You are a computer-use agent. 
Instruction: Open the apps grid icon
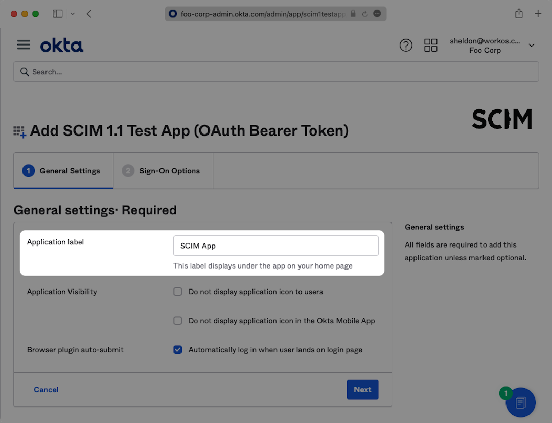(431, 46)
